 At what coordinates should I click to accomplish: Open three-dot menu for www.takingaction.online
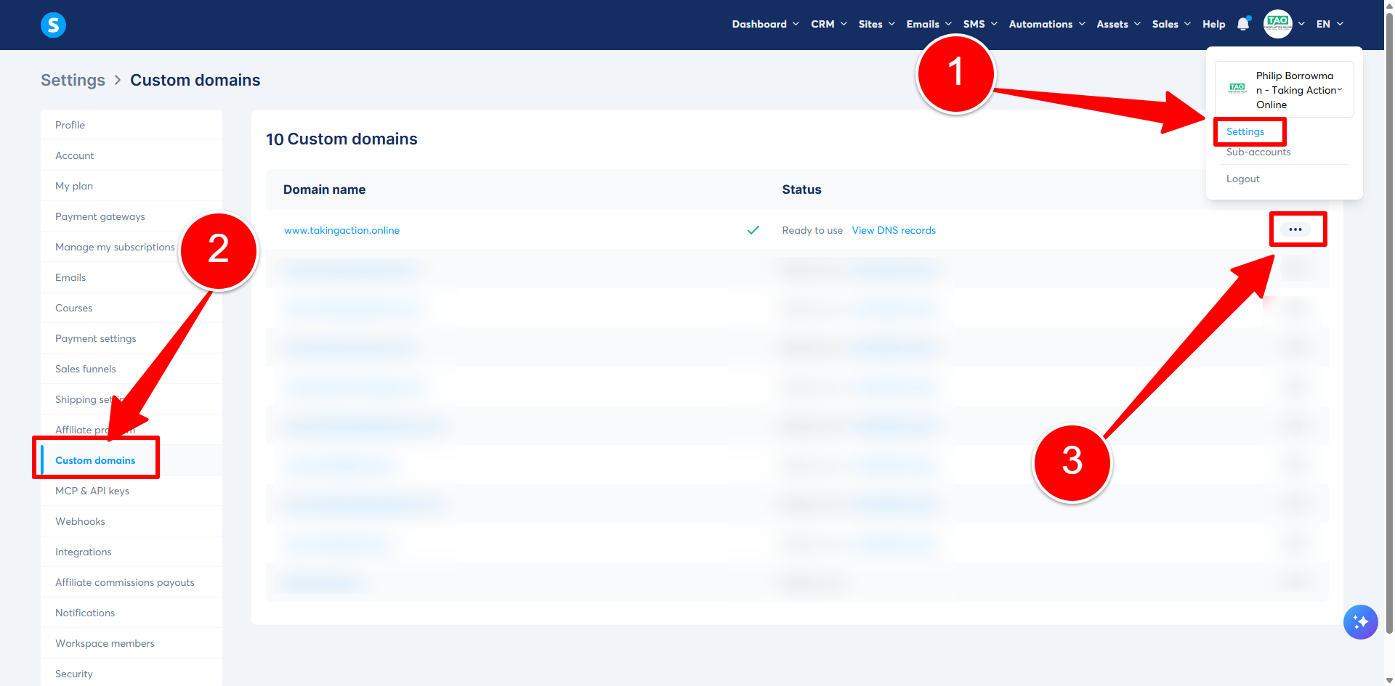pos(1295,229)
